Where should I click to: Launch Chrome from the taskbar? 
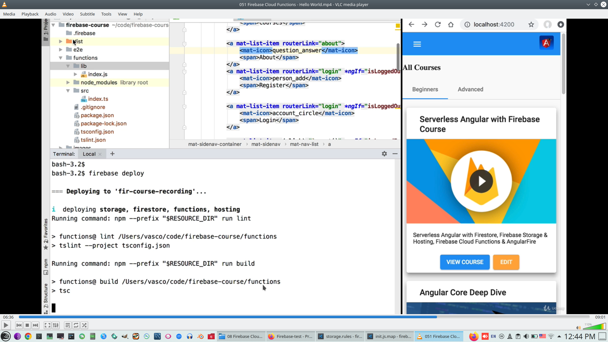(28, 336)
